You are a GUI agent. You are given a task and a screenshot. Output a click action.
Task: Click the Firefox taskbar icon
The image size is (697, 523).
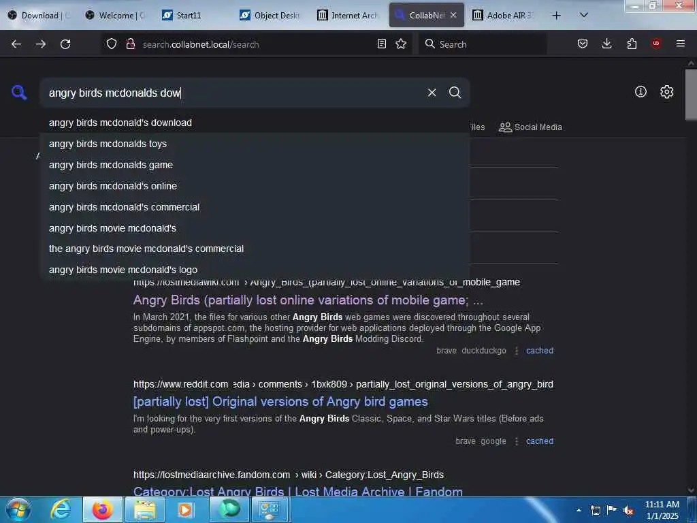click(102, 509)
